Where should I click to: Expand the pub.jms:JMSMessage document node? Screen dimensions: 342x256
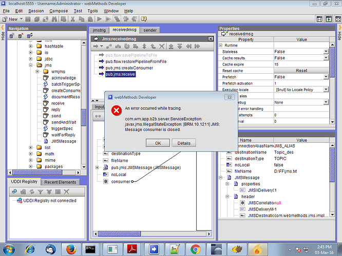(x=97, y=167)
